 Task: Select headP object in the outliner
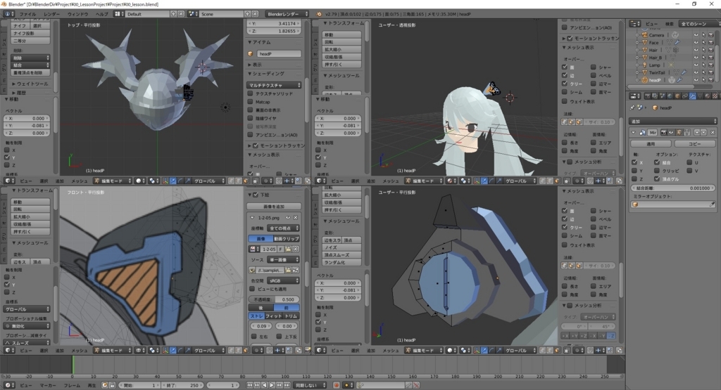tap(654, 80)
